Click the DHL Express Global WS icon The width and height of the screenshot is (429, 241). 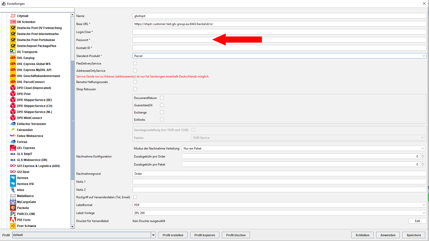click(13, 64)
